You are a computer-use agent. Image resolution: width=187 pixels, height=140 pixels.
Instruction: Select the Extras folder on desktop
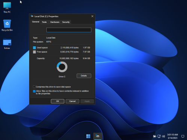(x=7, y=44)
